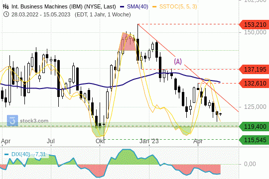Click the dark blue SMA(40) legend marker
Screen dimensions: 269x179
(x=122, y=7)
